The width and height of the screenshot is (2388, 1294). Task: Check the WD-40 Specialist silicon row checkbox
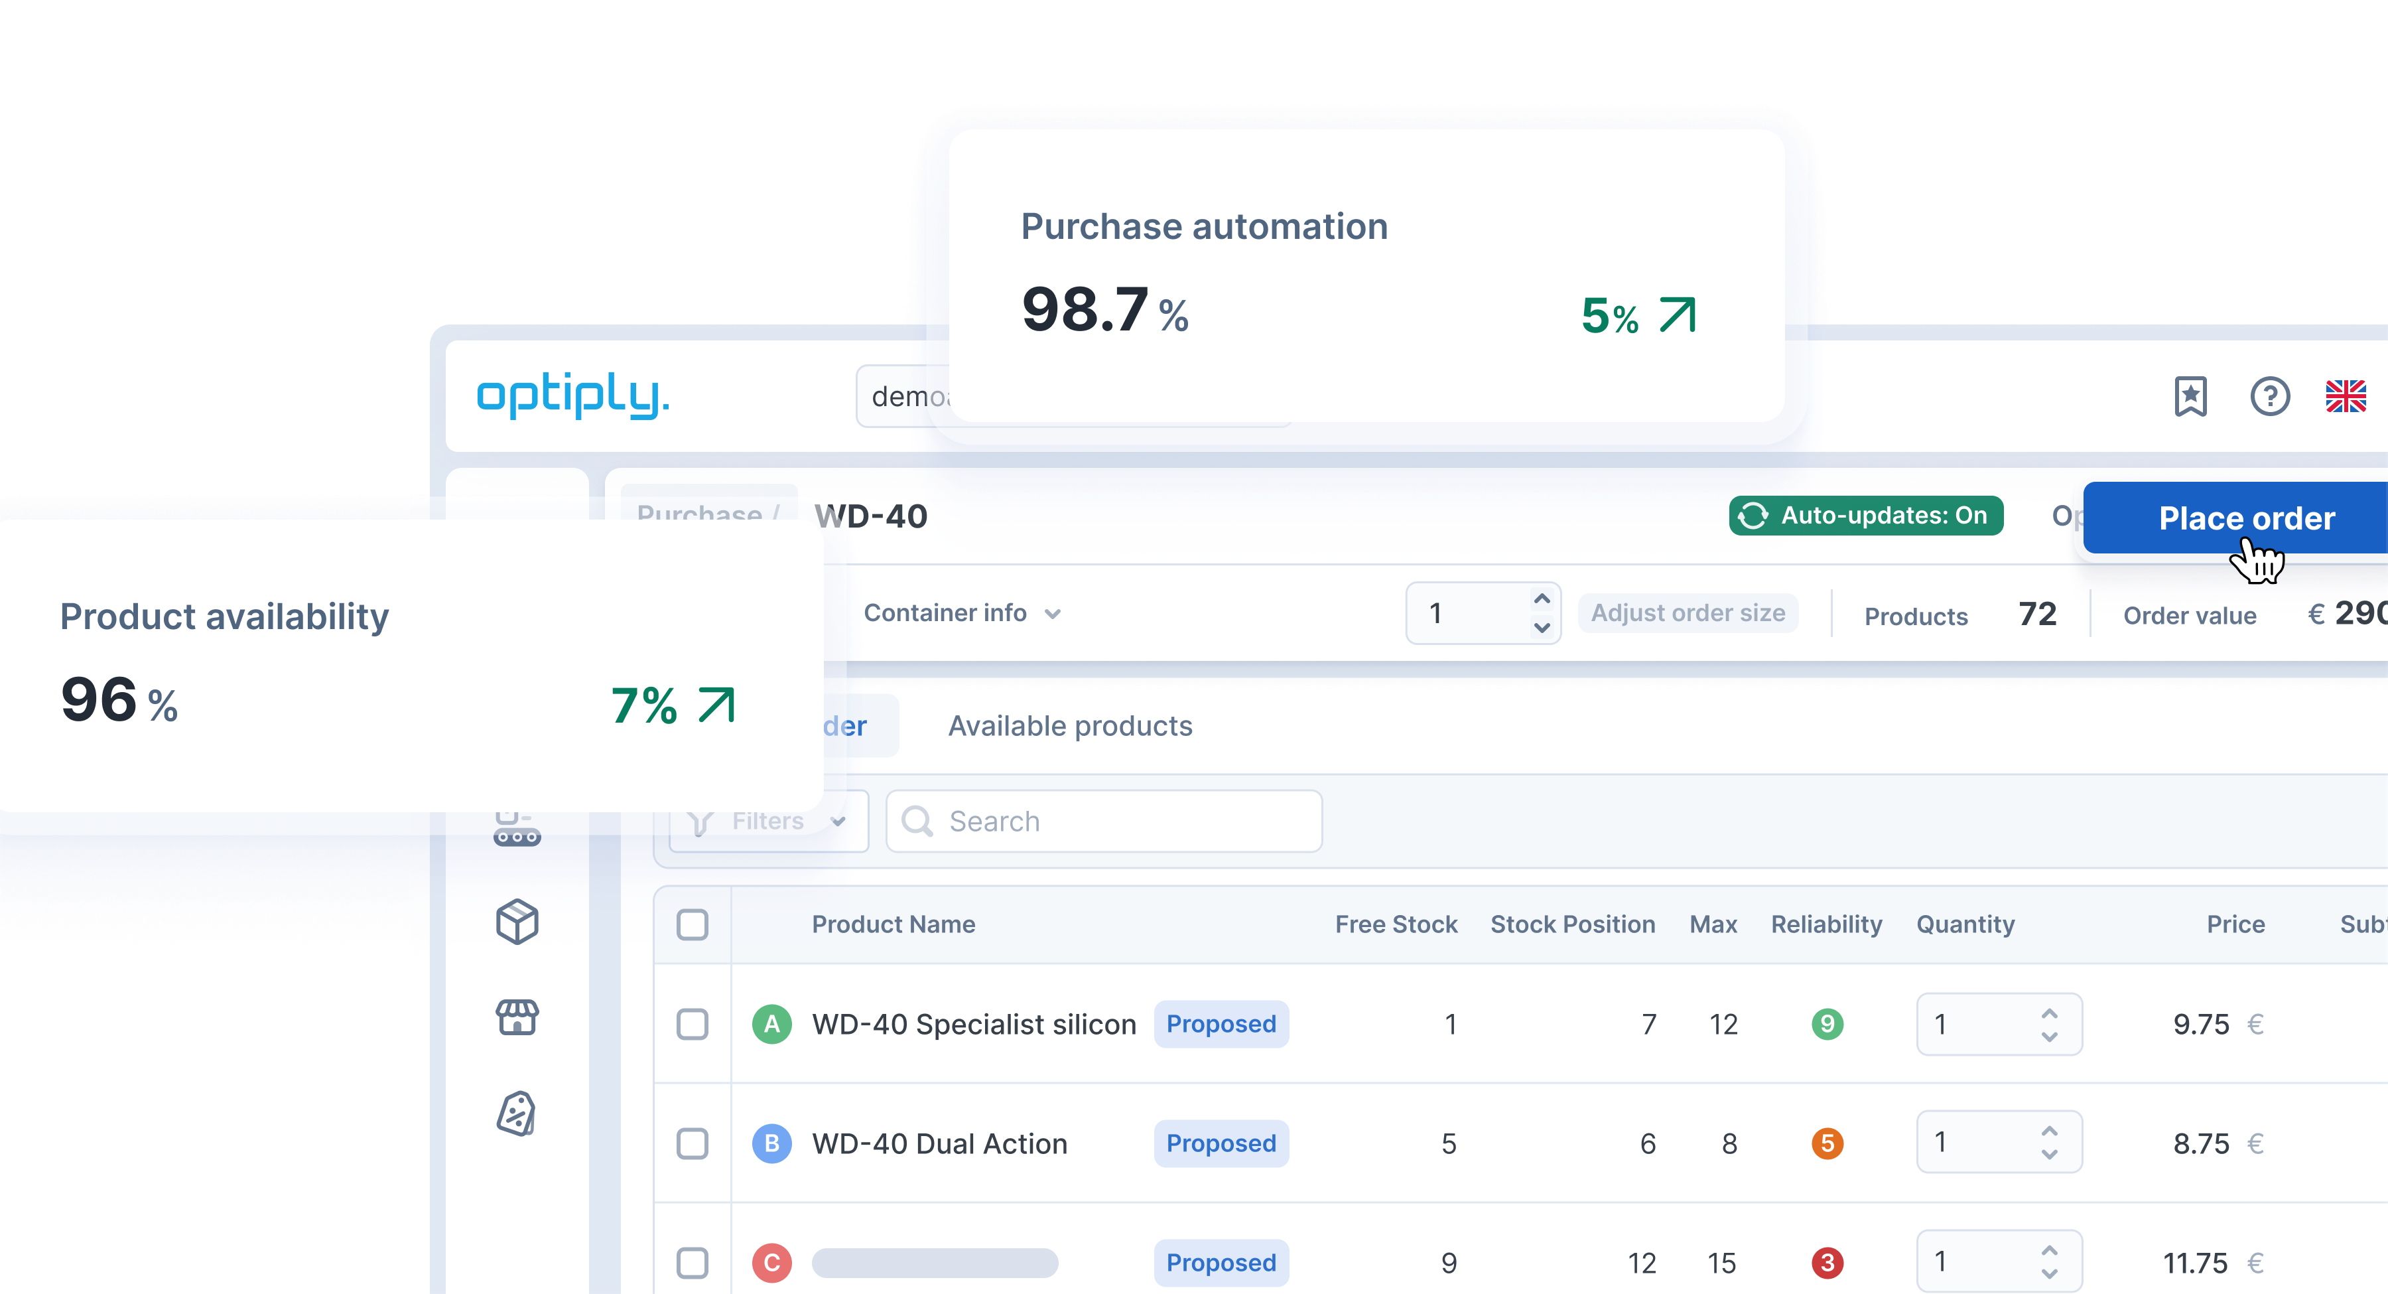[693, 1024]
